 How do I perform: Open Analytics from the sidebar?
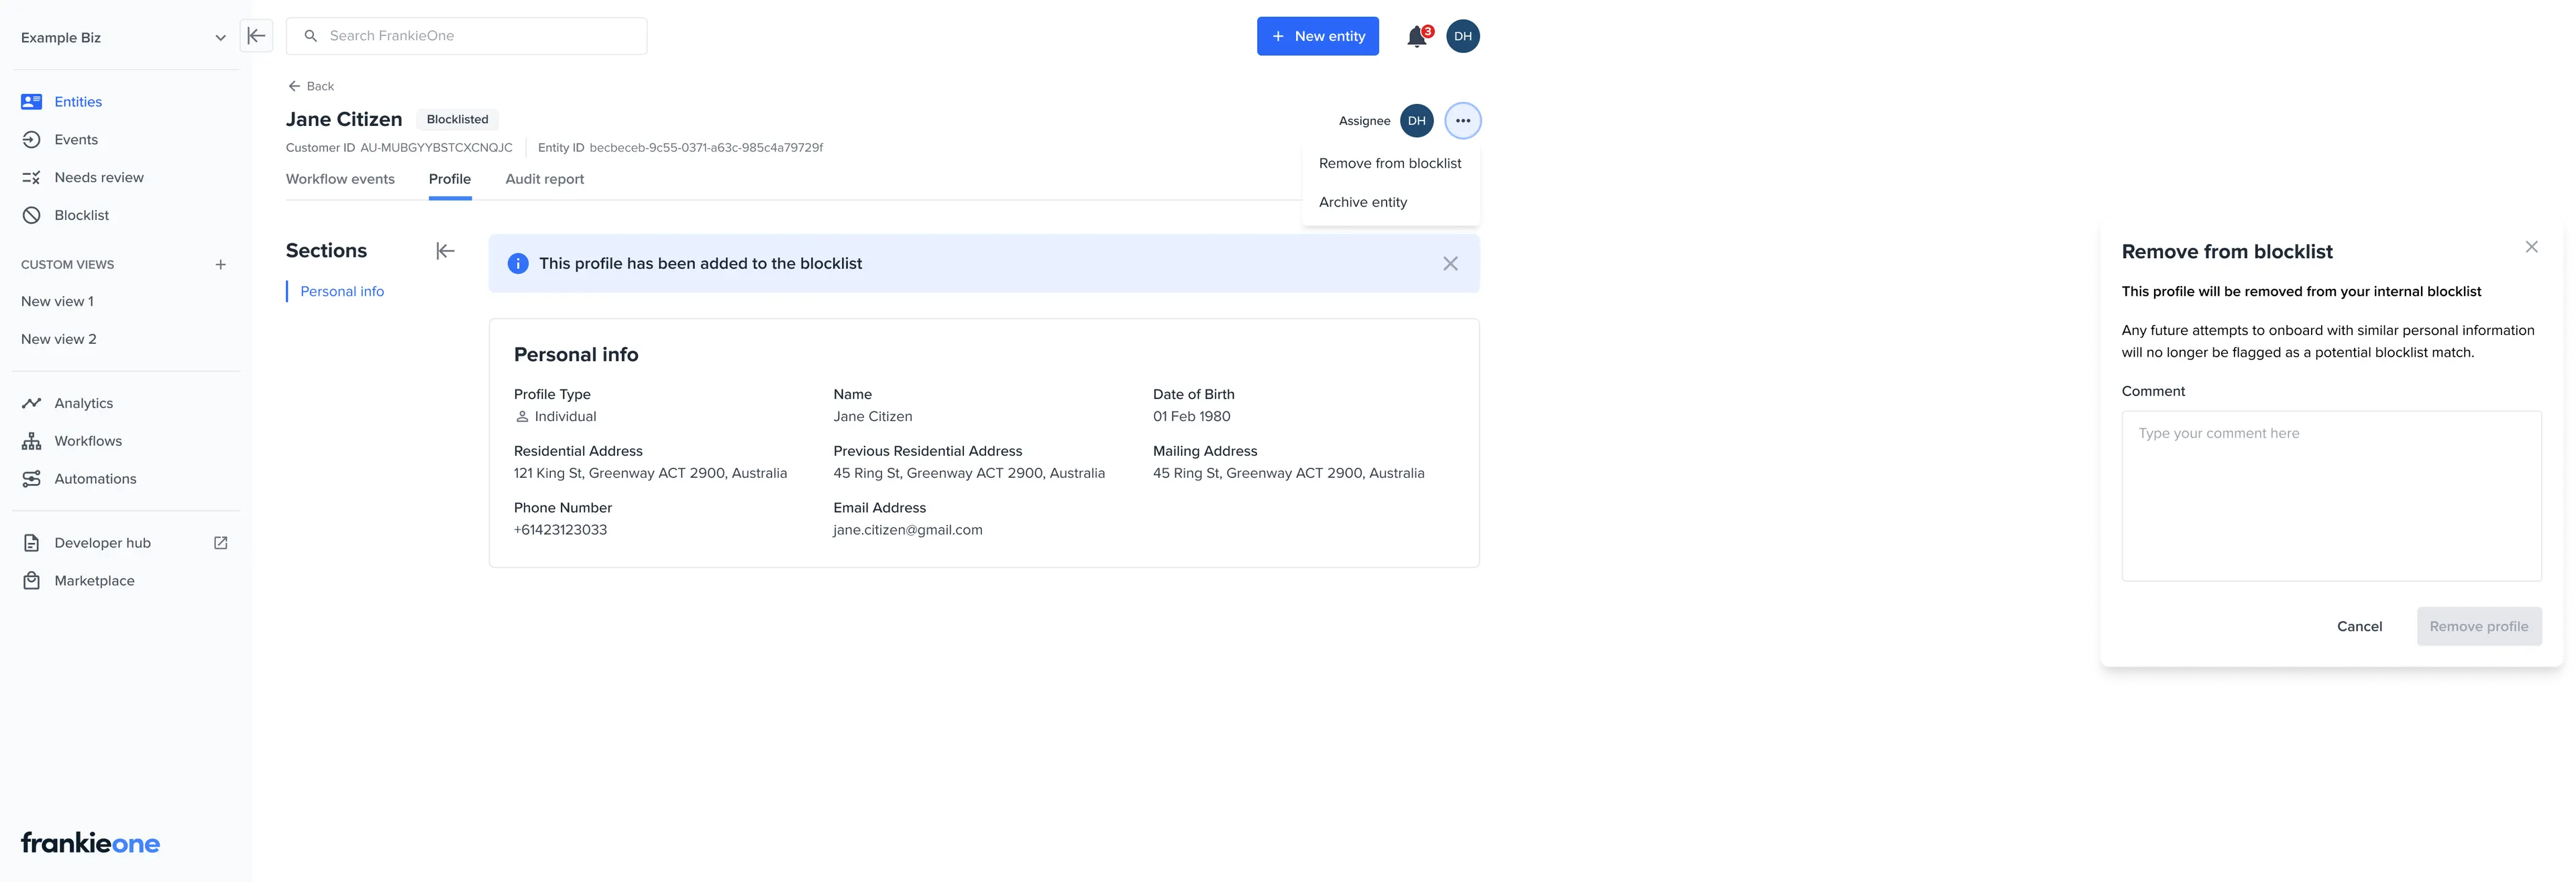click(83, 403)
